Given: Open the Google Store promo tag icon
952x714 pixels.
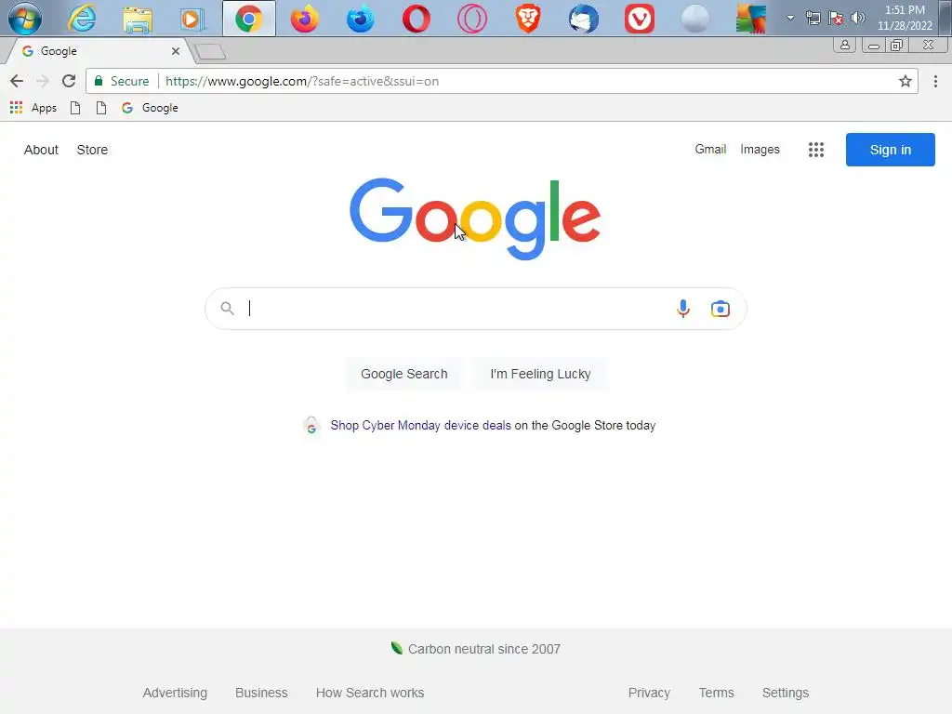Looking at the screenshot, I should pyautogui.click(x=311, y=426).
